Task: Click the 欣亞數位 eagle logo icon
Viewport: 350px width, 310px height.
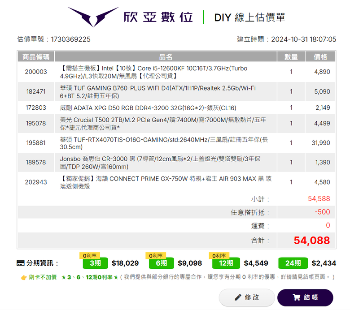Action: [x=93, y=17]
